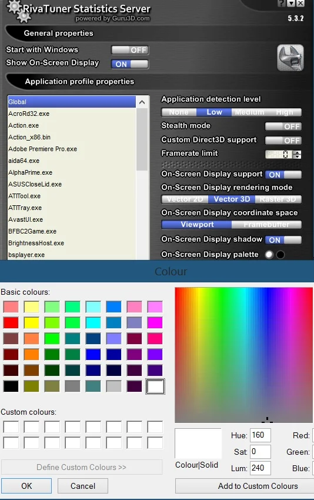
Task: Select ASUSCloseLid.exe profile
Action: 72,184
